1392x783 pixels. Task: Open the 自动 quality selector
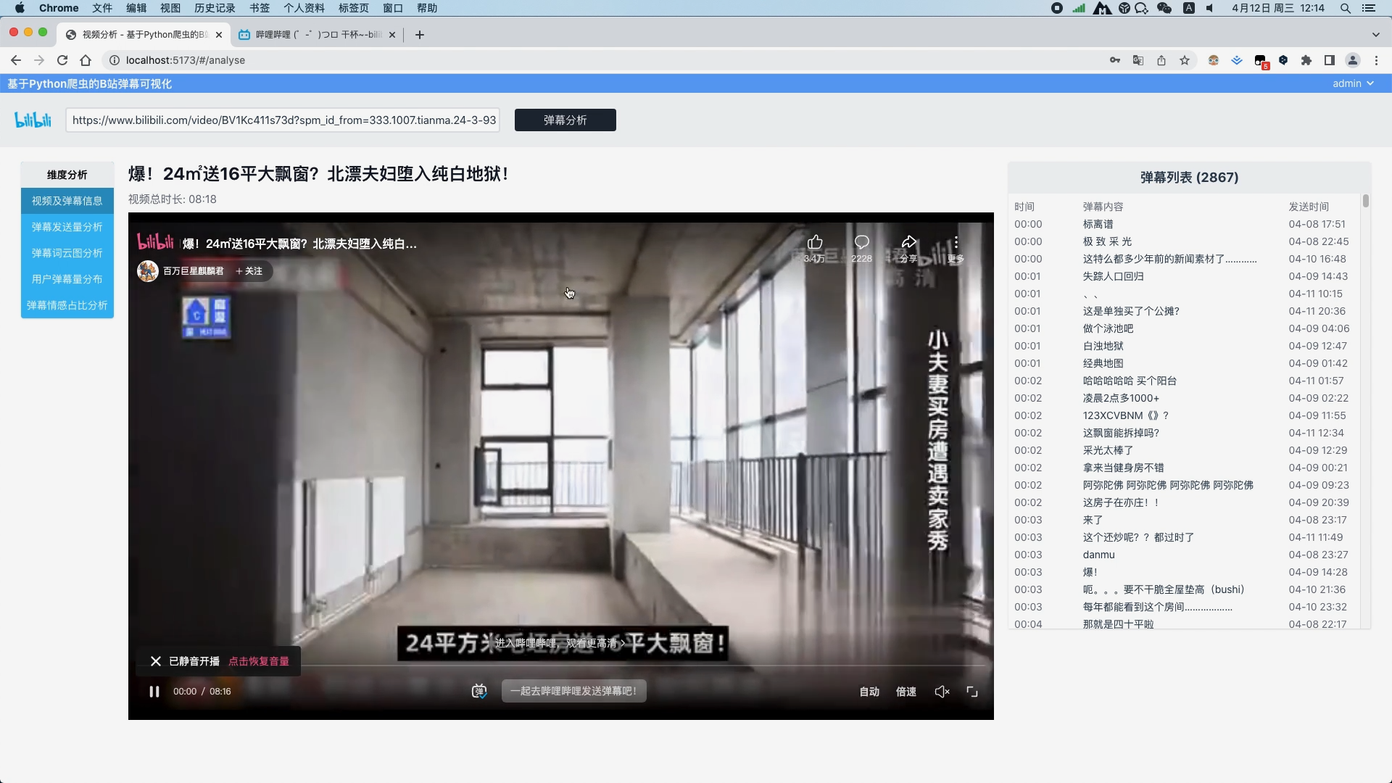pos(869,692)
